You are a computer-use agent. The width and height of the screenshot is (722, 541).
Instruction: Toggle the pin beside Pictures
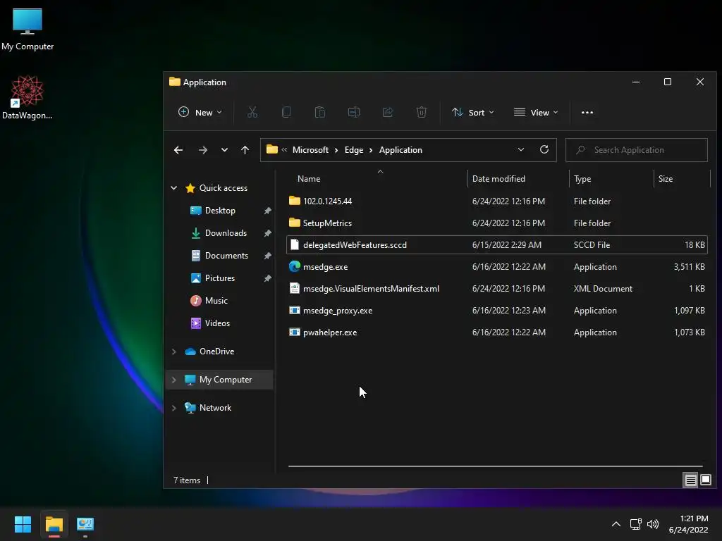(x=267, y=278)
